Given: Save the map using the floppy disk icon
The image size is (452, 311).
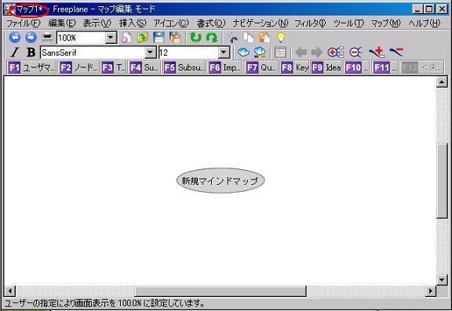Looking at the screenshot, I should (x=159, y=38).
